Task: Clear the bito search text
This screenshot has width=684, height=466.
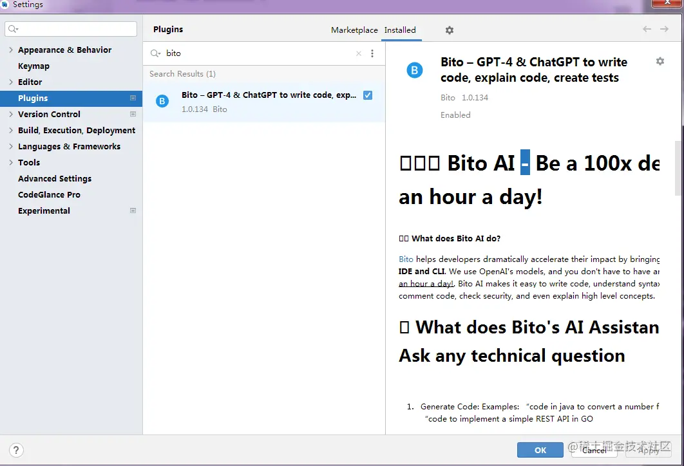Action: click(359, 53)
